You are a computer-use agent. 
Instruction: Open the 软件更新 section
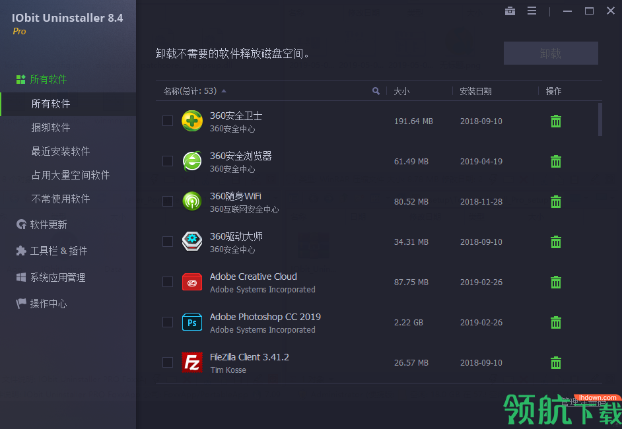click(48, 225)
